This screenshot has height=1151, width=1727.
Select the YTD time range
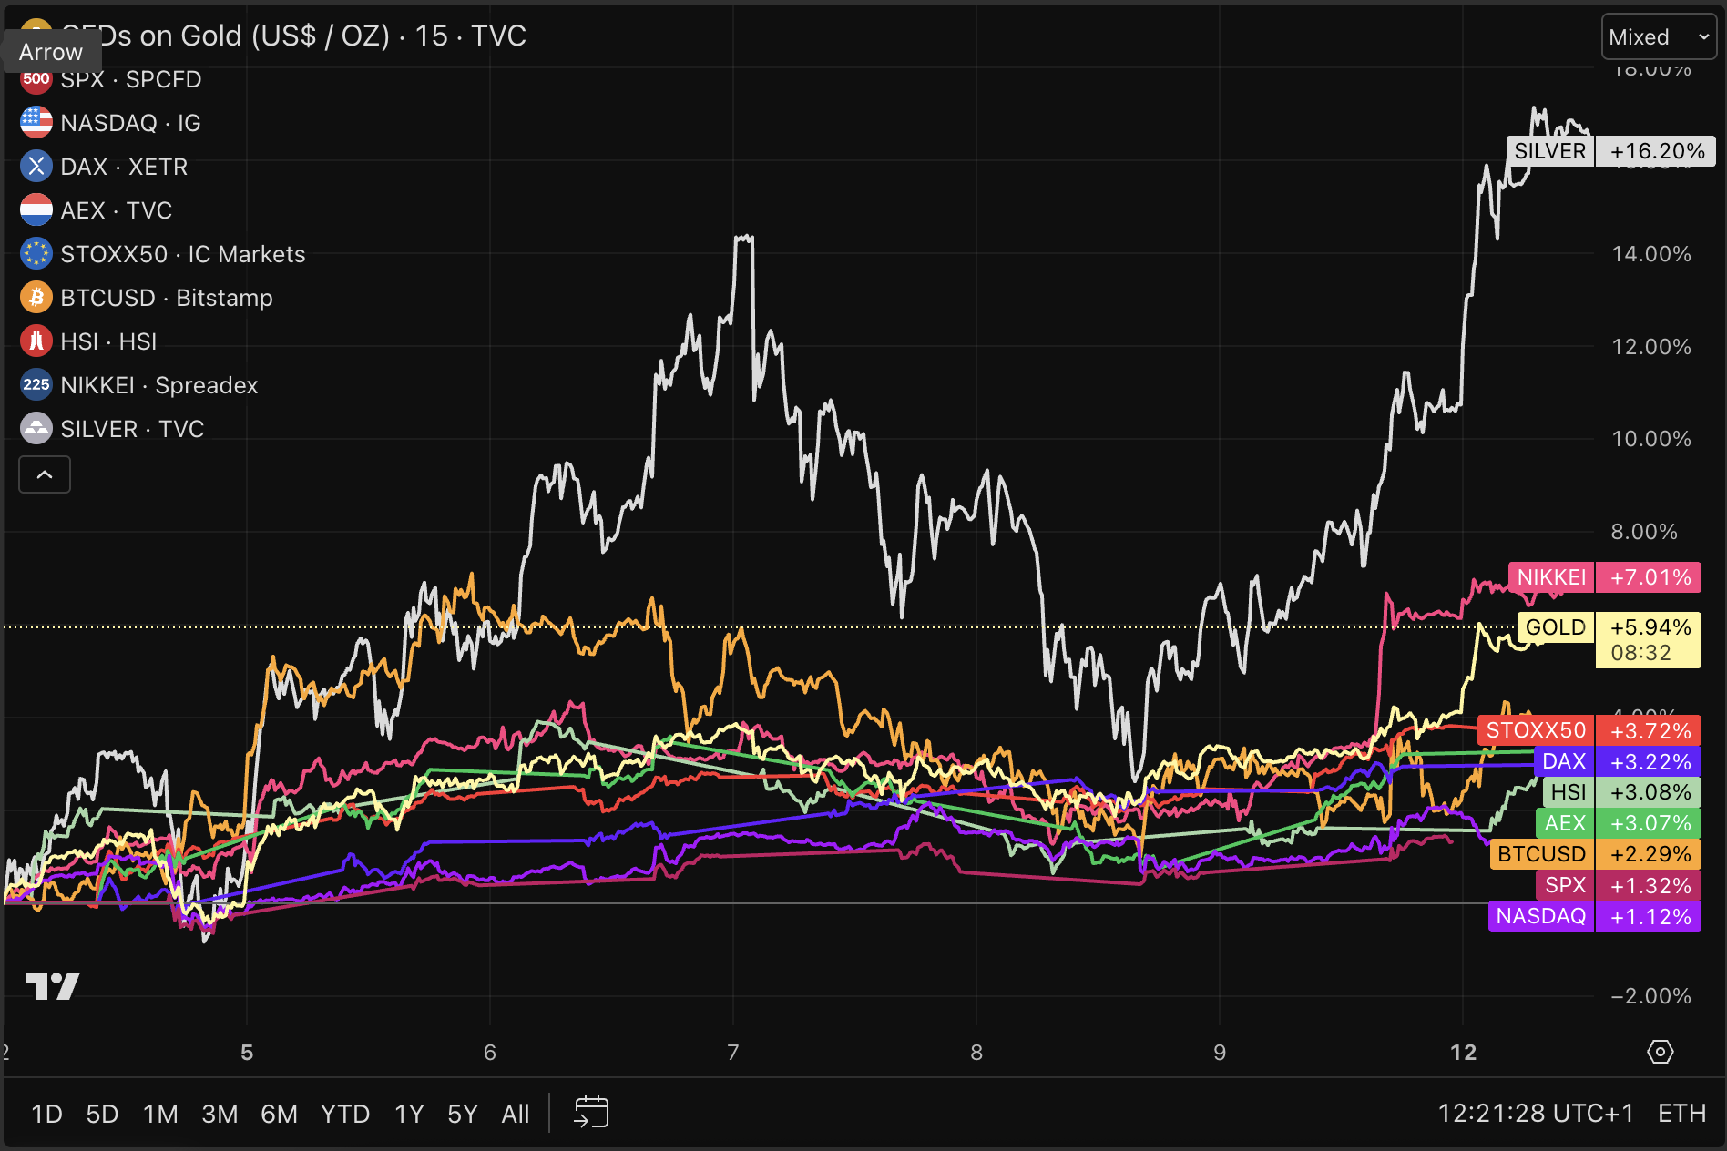344,1114
